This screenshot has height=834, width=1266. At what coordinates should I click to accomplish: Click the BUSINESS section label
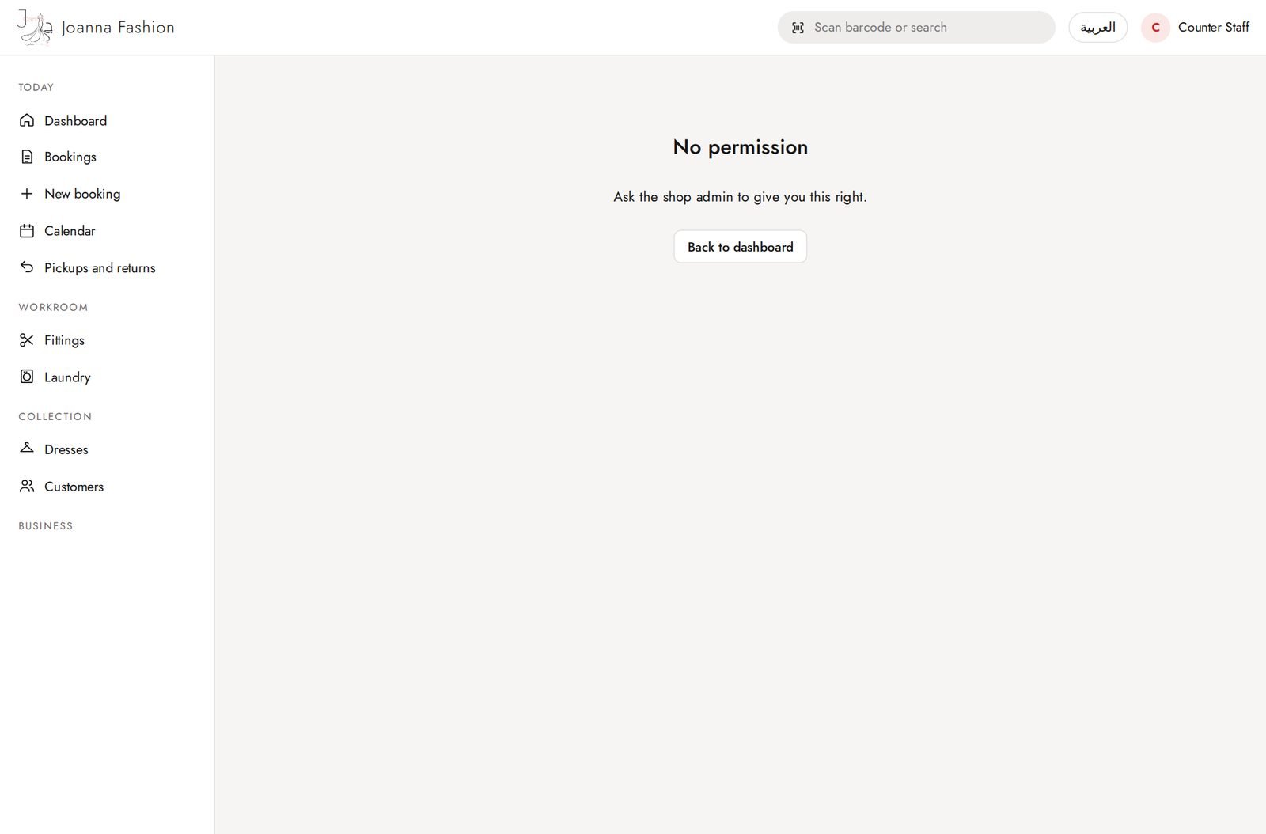(46, 525)
